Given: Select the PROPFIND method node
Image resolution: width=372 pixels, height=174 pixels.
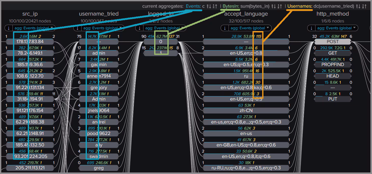Looking at the screenshot, I should click(333, 65).
